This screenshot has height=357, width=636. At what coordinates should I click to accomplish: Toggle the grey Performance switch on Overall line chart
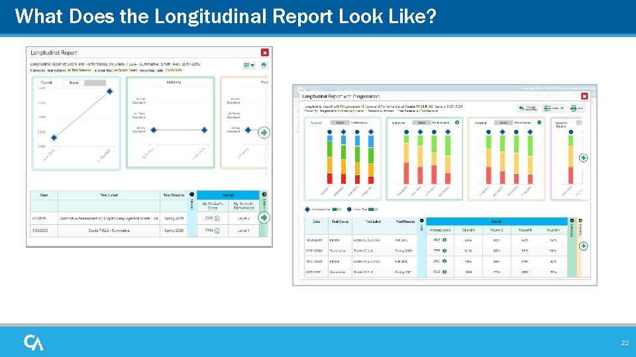pos(95,83)
